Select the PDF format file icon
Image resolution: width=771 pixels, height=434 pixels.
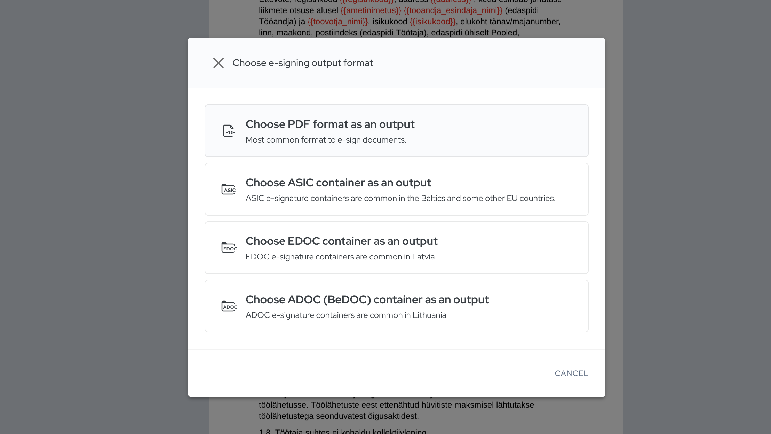[229, 130]
